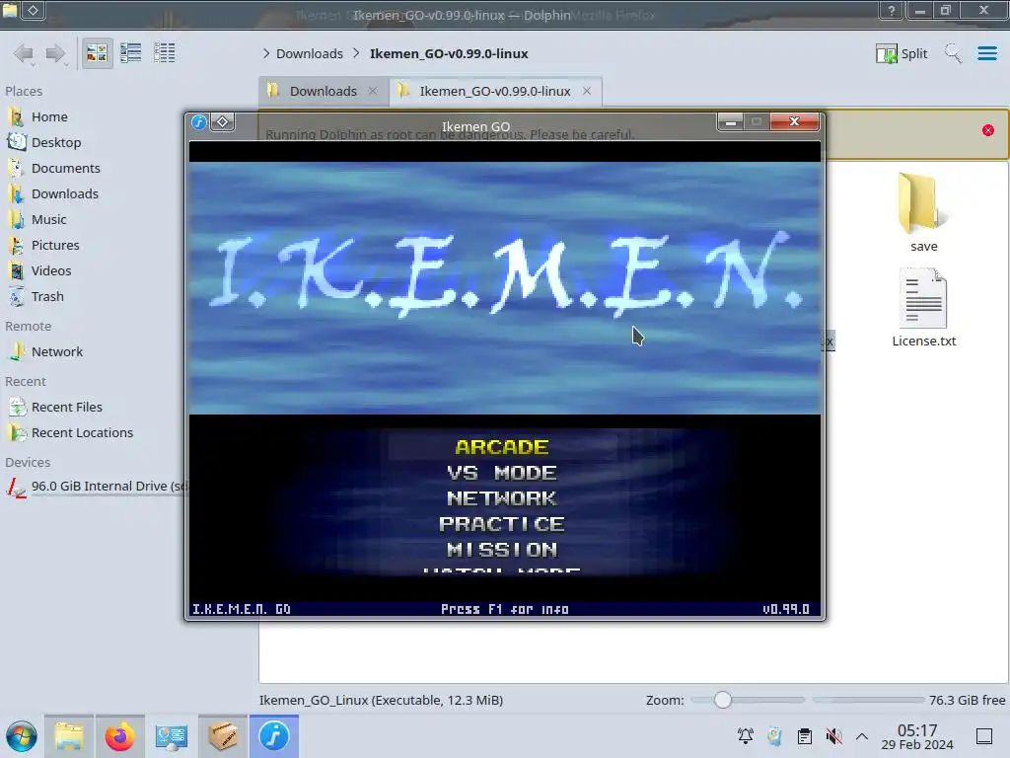
Task: Open clipboard tray icon
Action: (x=805, y=736)
